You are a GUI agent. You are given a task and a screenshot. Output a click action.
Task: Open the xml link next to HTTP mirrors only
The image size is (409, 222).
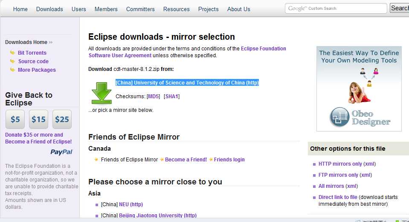[x=370, y=164]
